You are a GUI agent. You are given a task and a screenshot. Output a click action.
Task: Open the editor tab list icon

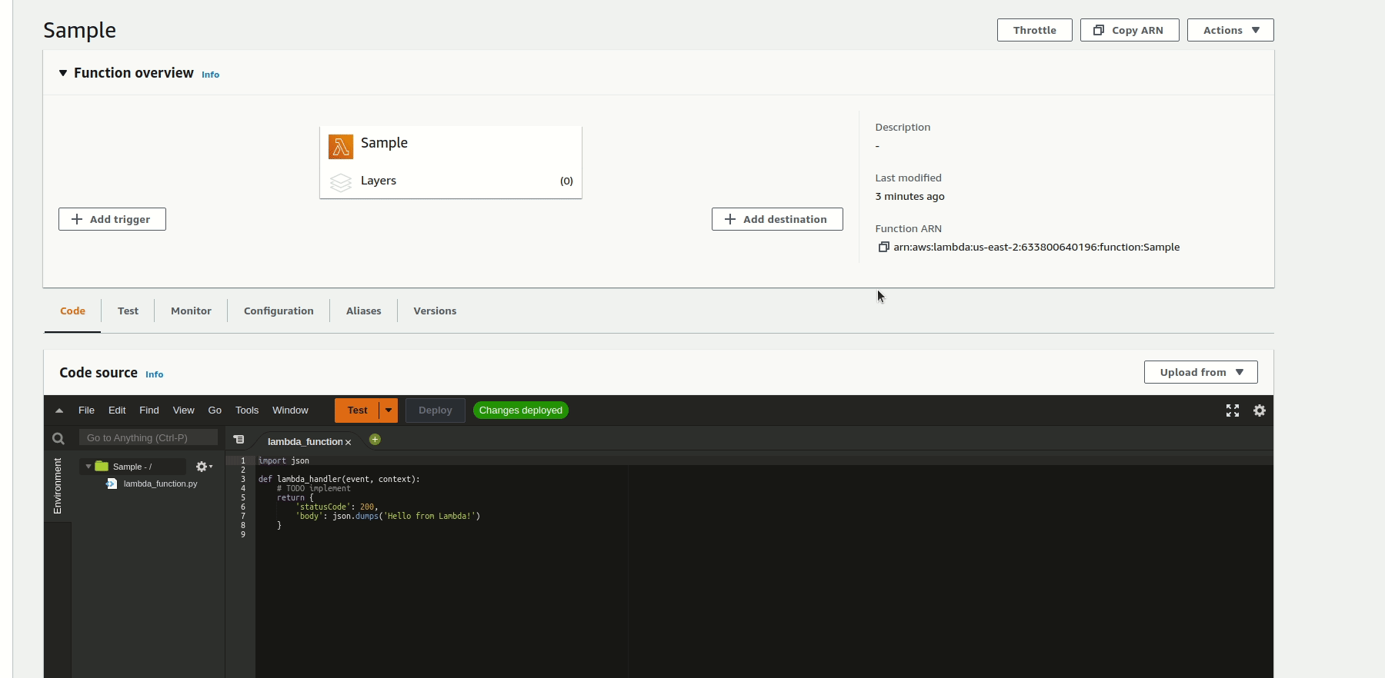[239, 440]
